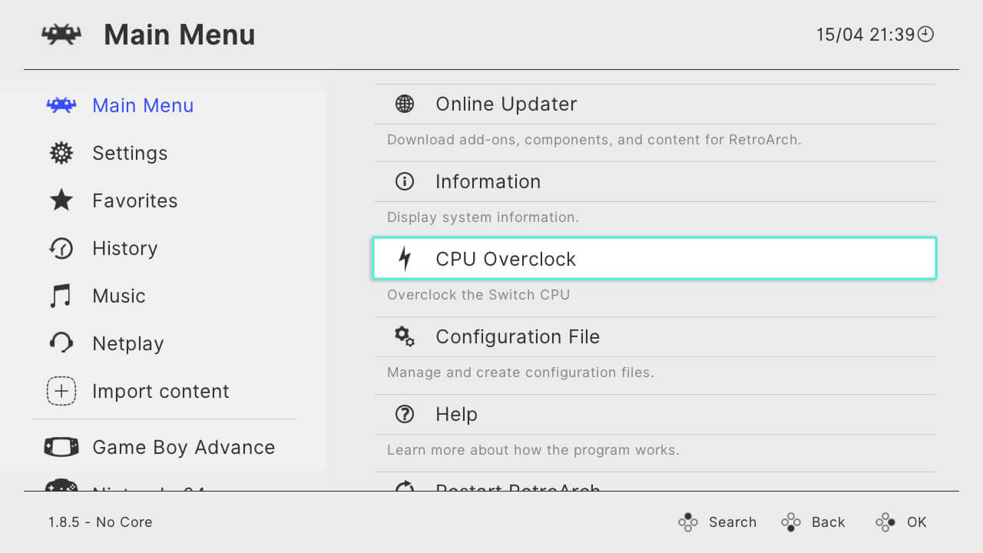This screenshot has height=553, width=983.
Task: Open the Help entry
Action: (x=654, y=414)
